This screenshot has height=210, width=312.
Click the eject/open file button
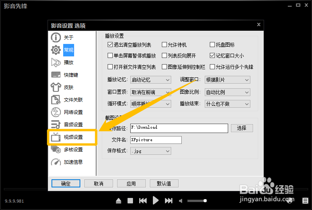(x=119, y=201)
